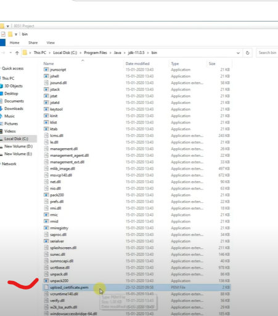Select Pictures in navigation pane

click(11, 124)
